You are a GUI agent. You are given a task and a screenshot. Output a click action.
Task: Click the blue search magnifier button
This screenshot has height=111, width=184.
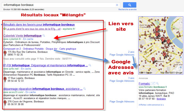click(129, 5)
